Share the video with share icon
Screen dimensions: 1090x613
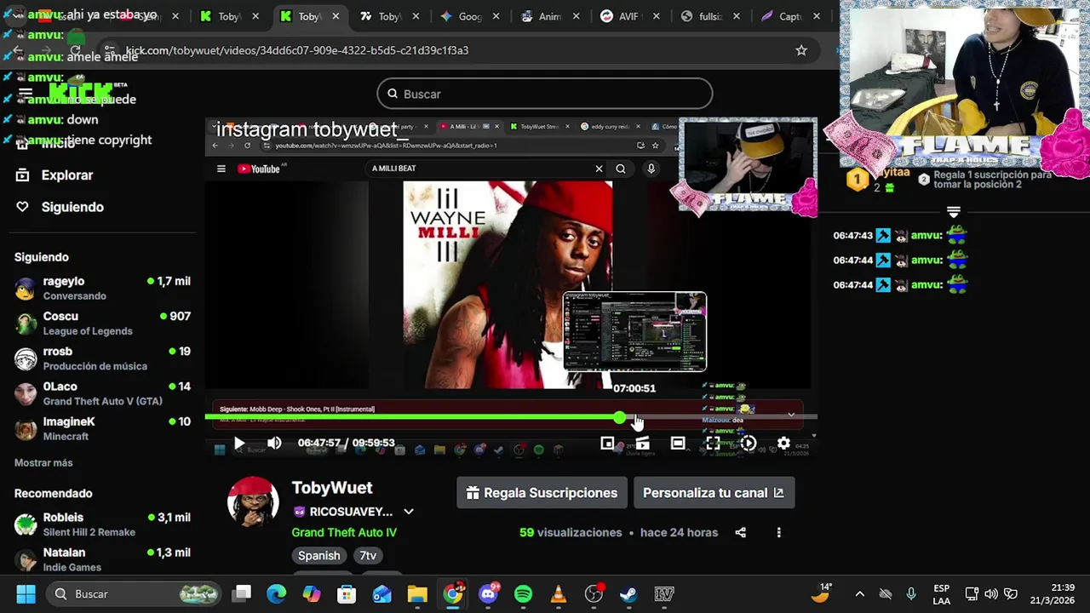(x=741, y=532)
